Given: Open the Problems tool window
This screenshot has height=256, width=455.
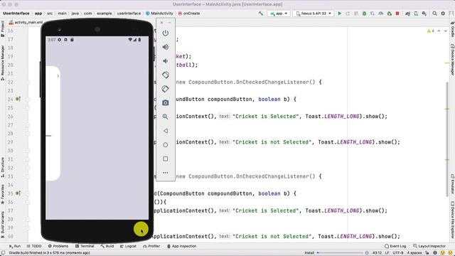Looking at the screenshot, I should tap(58, 246).
